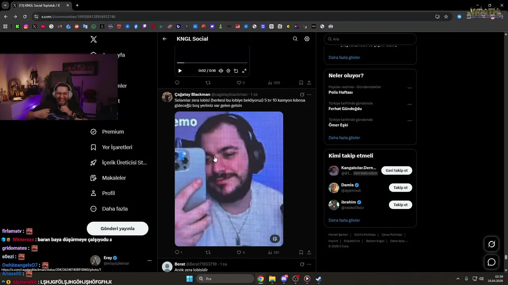The height and width of the screenshot is (285, 508).
Task: Ask Grok about Berat's post
Action: point(302,264)
